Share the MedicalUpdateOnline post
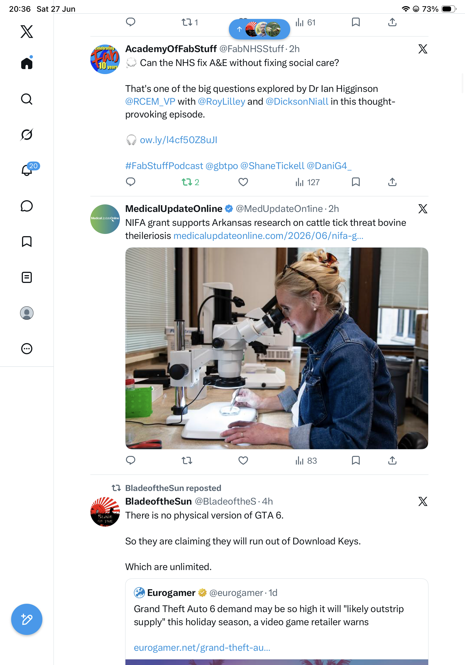The image size is (465, 665). click(392, 460)
